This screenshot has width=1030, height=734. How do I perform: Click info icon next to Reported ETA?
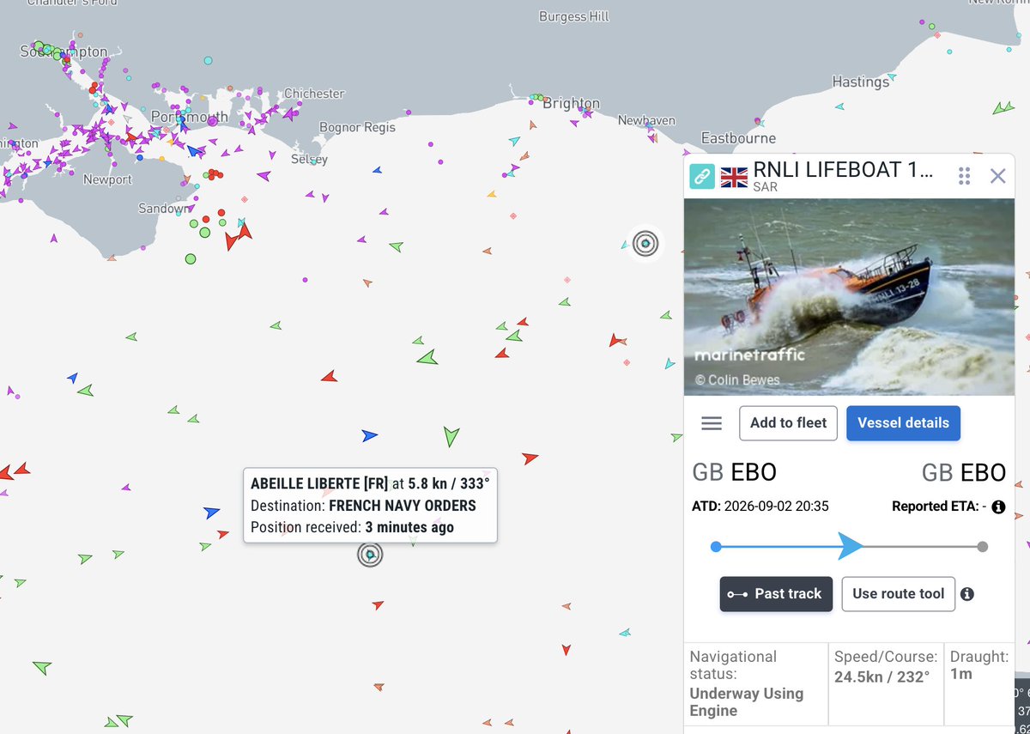(x=998, y=507)
